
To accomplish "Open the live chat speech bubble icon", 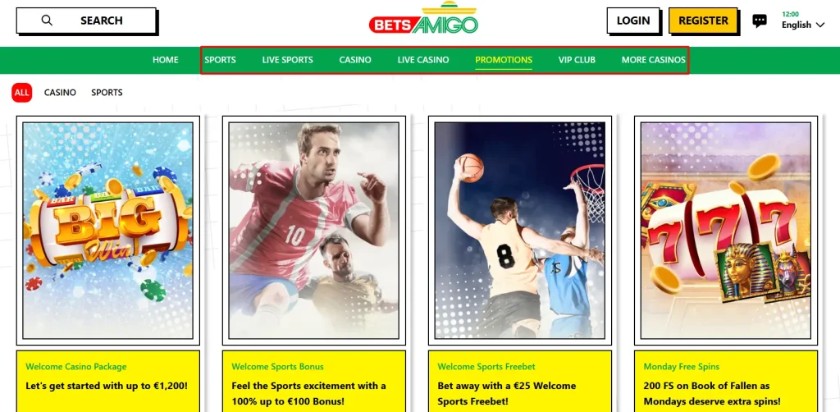I will 759,21.
